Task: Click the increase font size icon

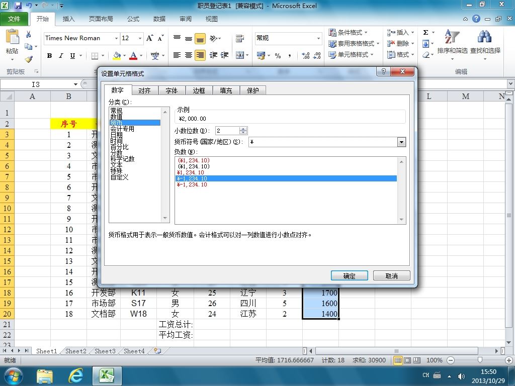Action: 150,38
